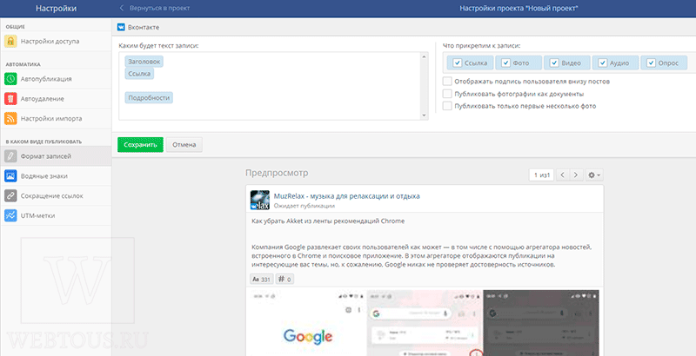Click the Отмена button

pyautogui.click(x=184, y=145)
